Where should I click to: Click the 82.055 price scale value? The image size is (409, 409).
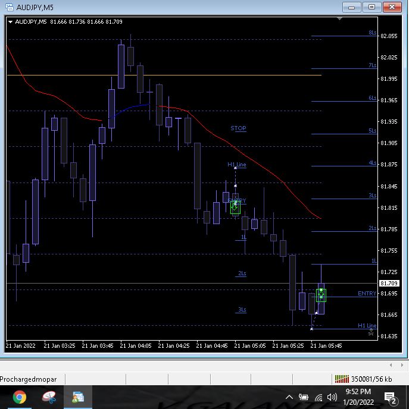[x=389, y=36]
